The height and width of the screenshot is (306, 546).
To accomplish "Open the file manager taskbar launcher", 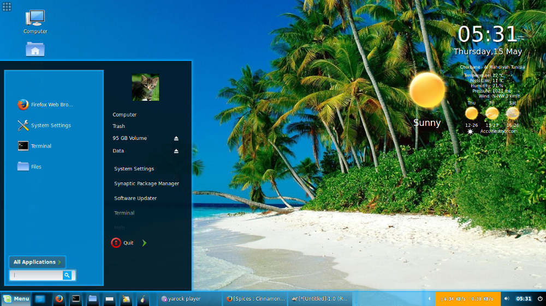I will [93, 299].
